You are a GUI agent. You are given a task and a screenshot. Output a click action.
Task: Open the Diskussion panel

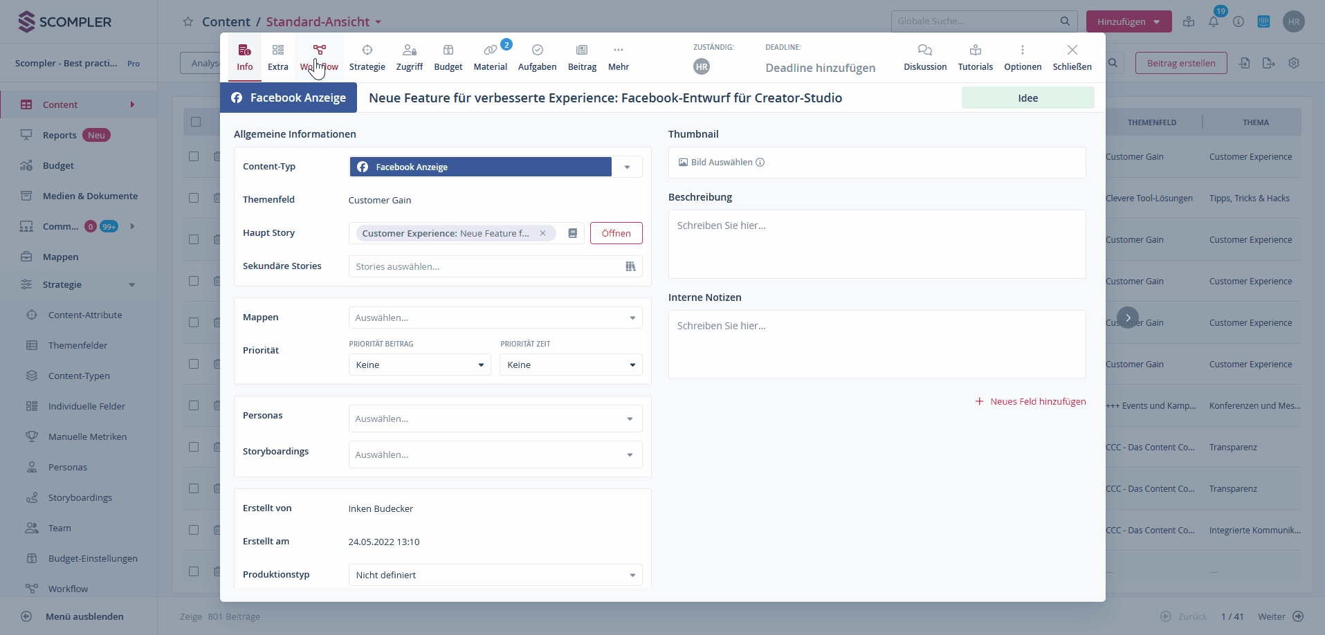click(924, 57)
